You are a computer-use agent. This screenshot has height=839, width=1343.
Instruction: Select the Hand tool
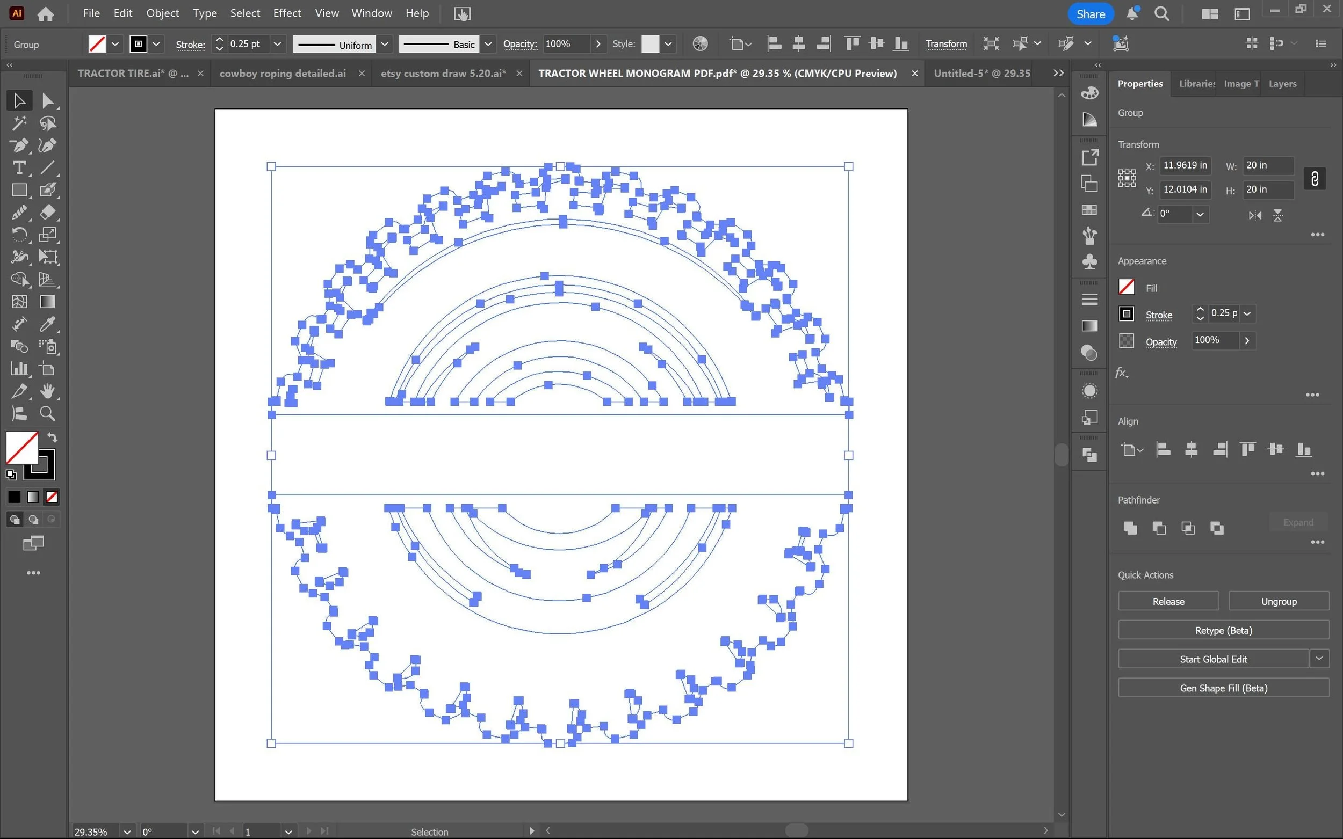coord(47,391)
